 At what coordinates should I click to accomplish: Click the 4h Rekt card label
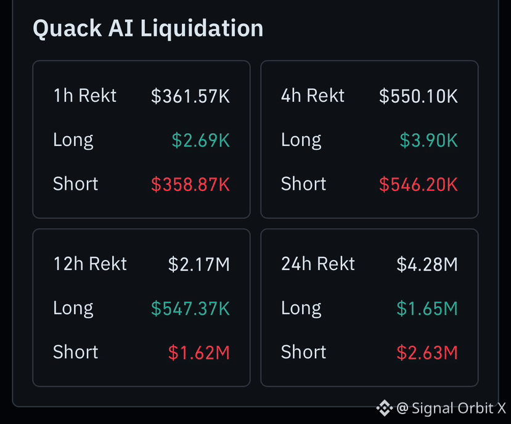tap(313, 96)
